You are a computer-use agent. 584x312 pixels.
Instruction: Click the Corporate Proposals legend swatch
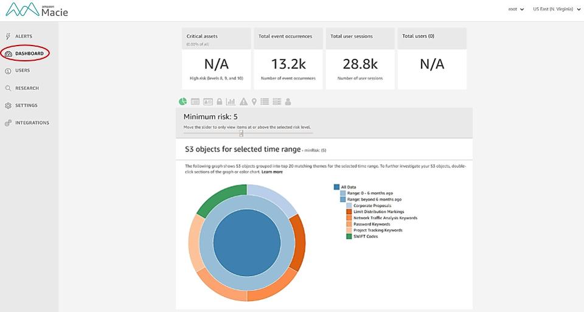(x=349, y=206)
